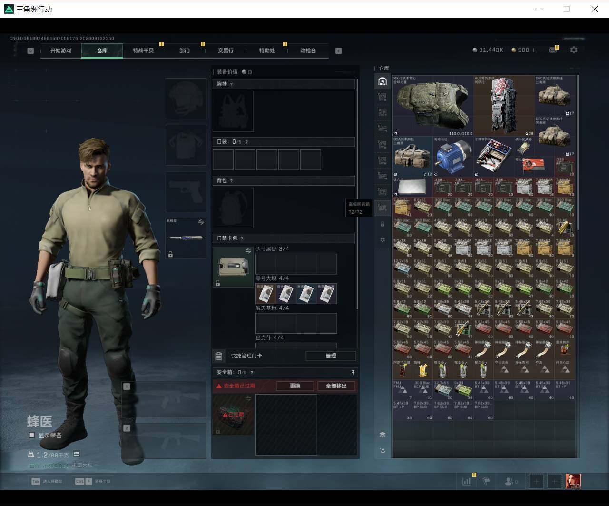Click the 管理 button for keycards
This screenshot has height=506, width=609.
pos(331,356)
